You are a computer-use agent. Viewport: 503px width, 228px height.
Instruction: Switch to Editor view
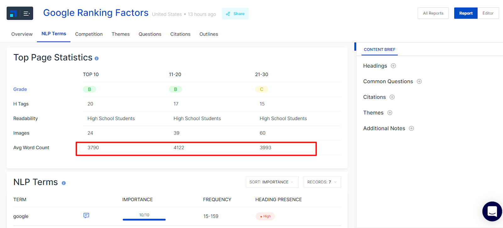tap(488, 13)
